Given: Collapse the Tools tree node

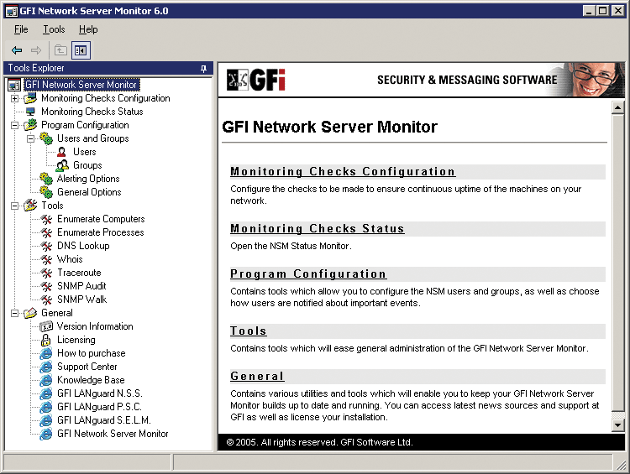Looking at the screenshot, I should click(x=14, y=206).
